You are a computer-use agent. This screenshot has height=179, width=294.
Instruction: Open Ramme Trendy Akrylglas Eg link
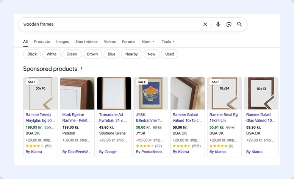click(x=40, y=117)
